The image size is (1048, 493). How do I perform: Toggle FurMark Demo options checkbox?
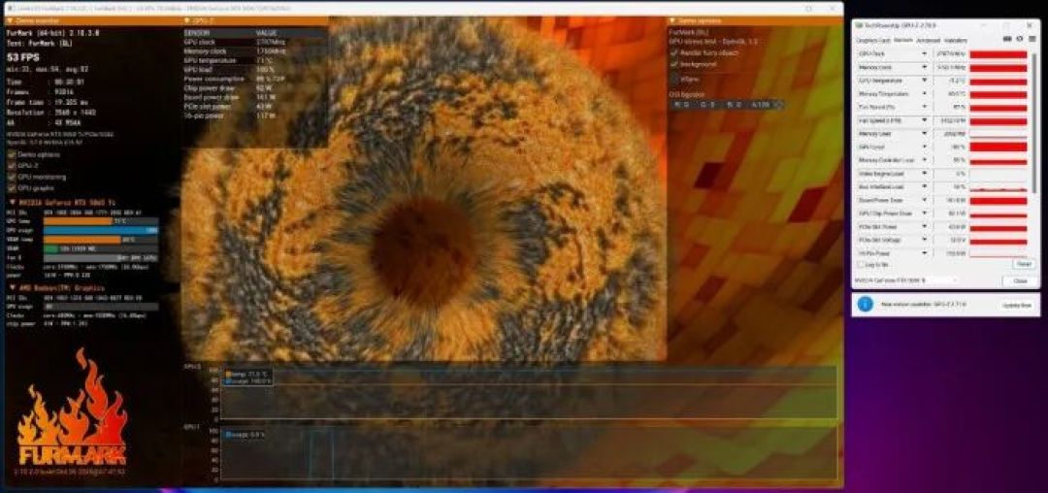[x=12, y=155]
